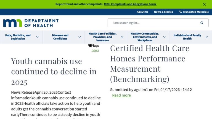
Task: Open News & Stories
Action: tap(163, 12)
